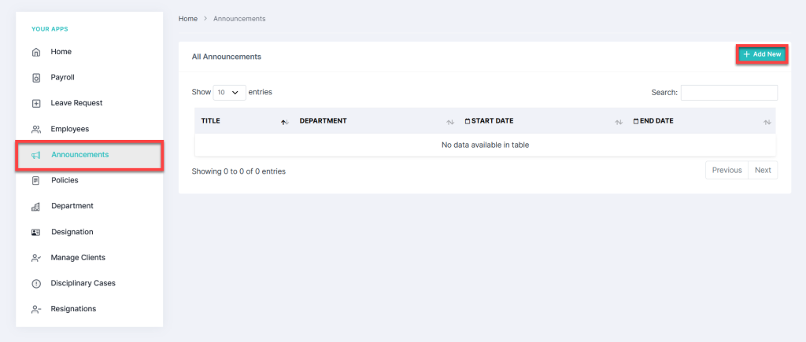Click the Add New button

click(x=762, y=54)
